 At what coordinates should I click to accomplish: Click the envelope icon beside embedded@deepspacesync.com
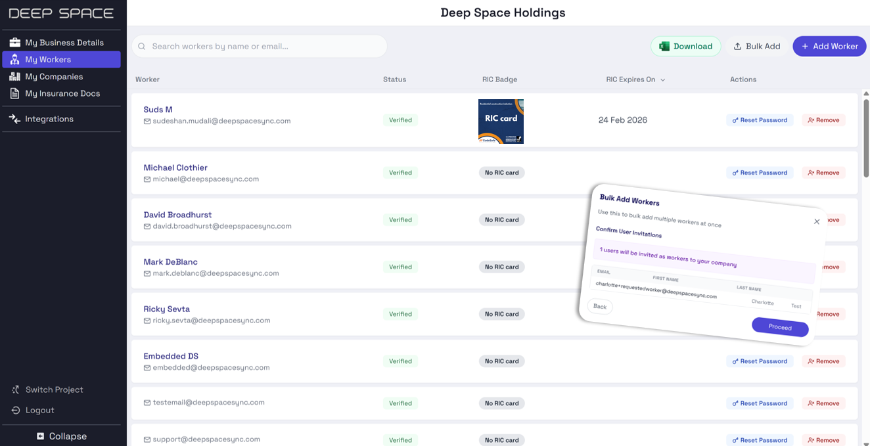147,368
